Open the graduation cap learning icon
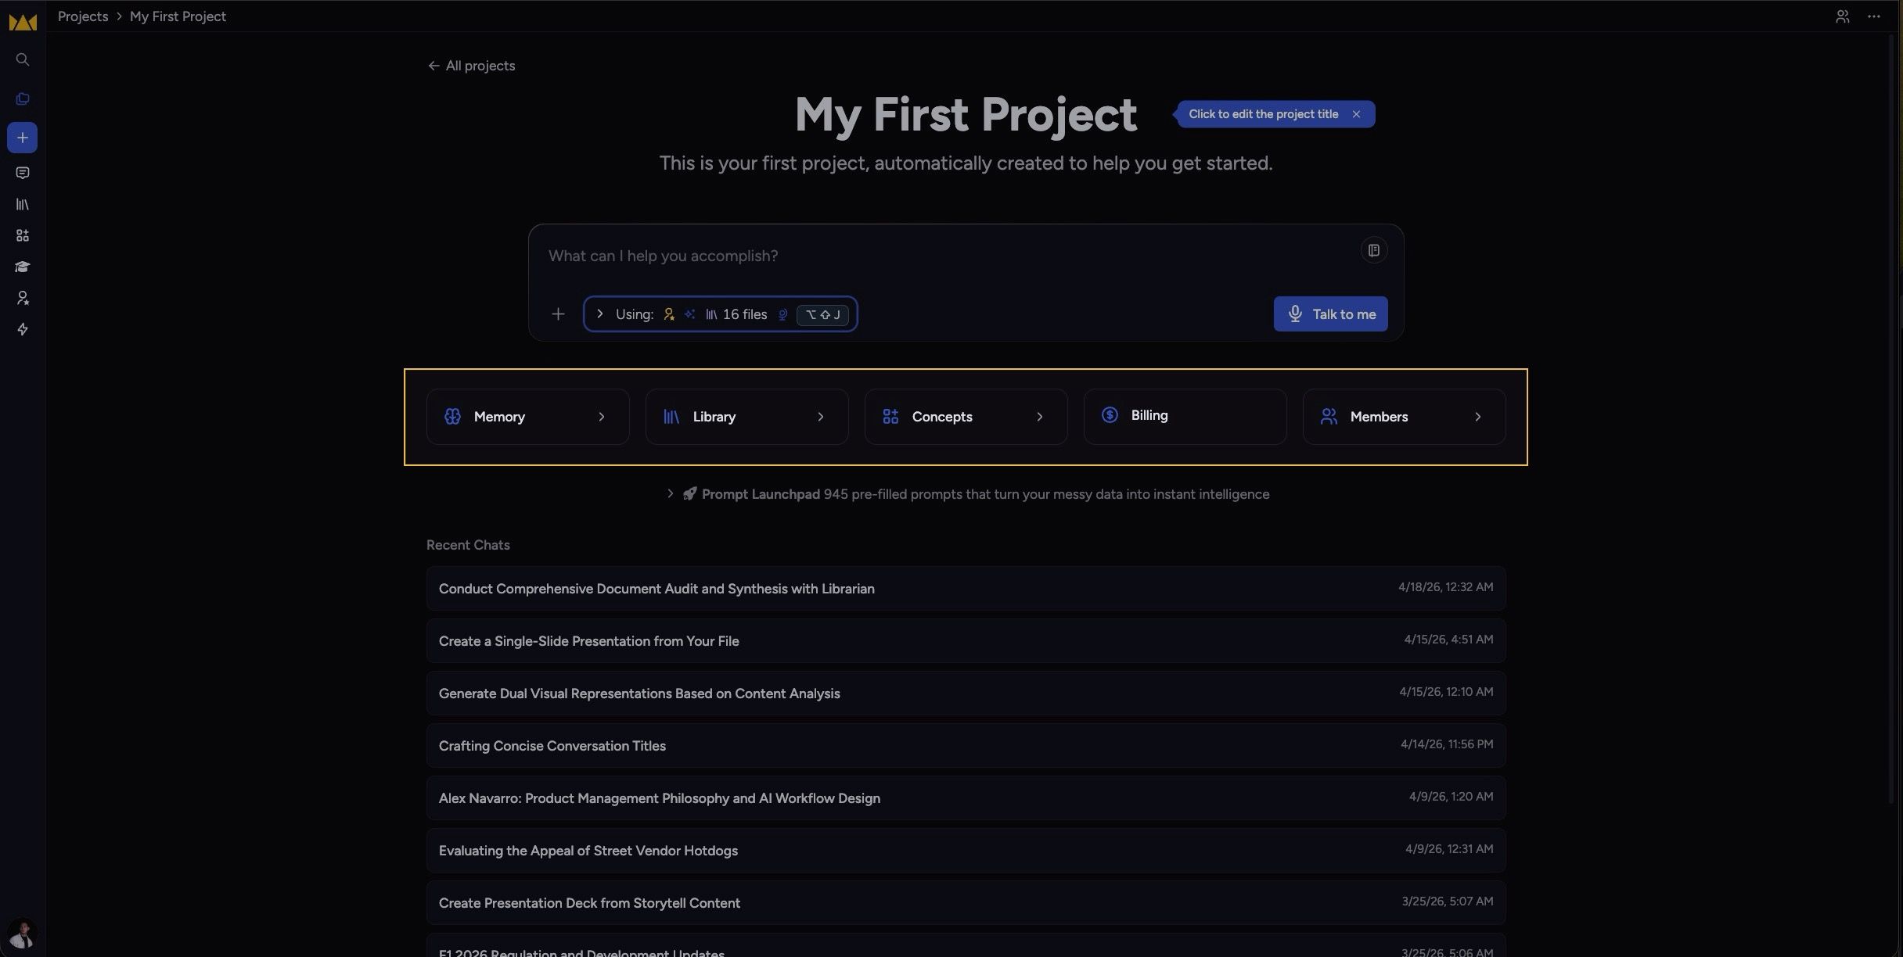The image size is (1903, 957). click(23, 267)
